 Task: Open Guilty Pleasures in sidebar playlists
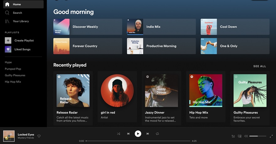pos(15,75)
